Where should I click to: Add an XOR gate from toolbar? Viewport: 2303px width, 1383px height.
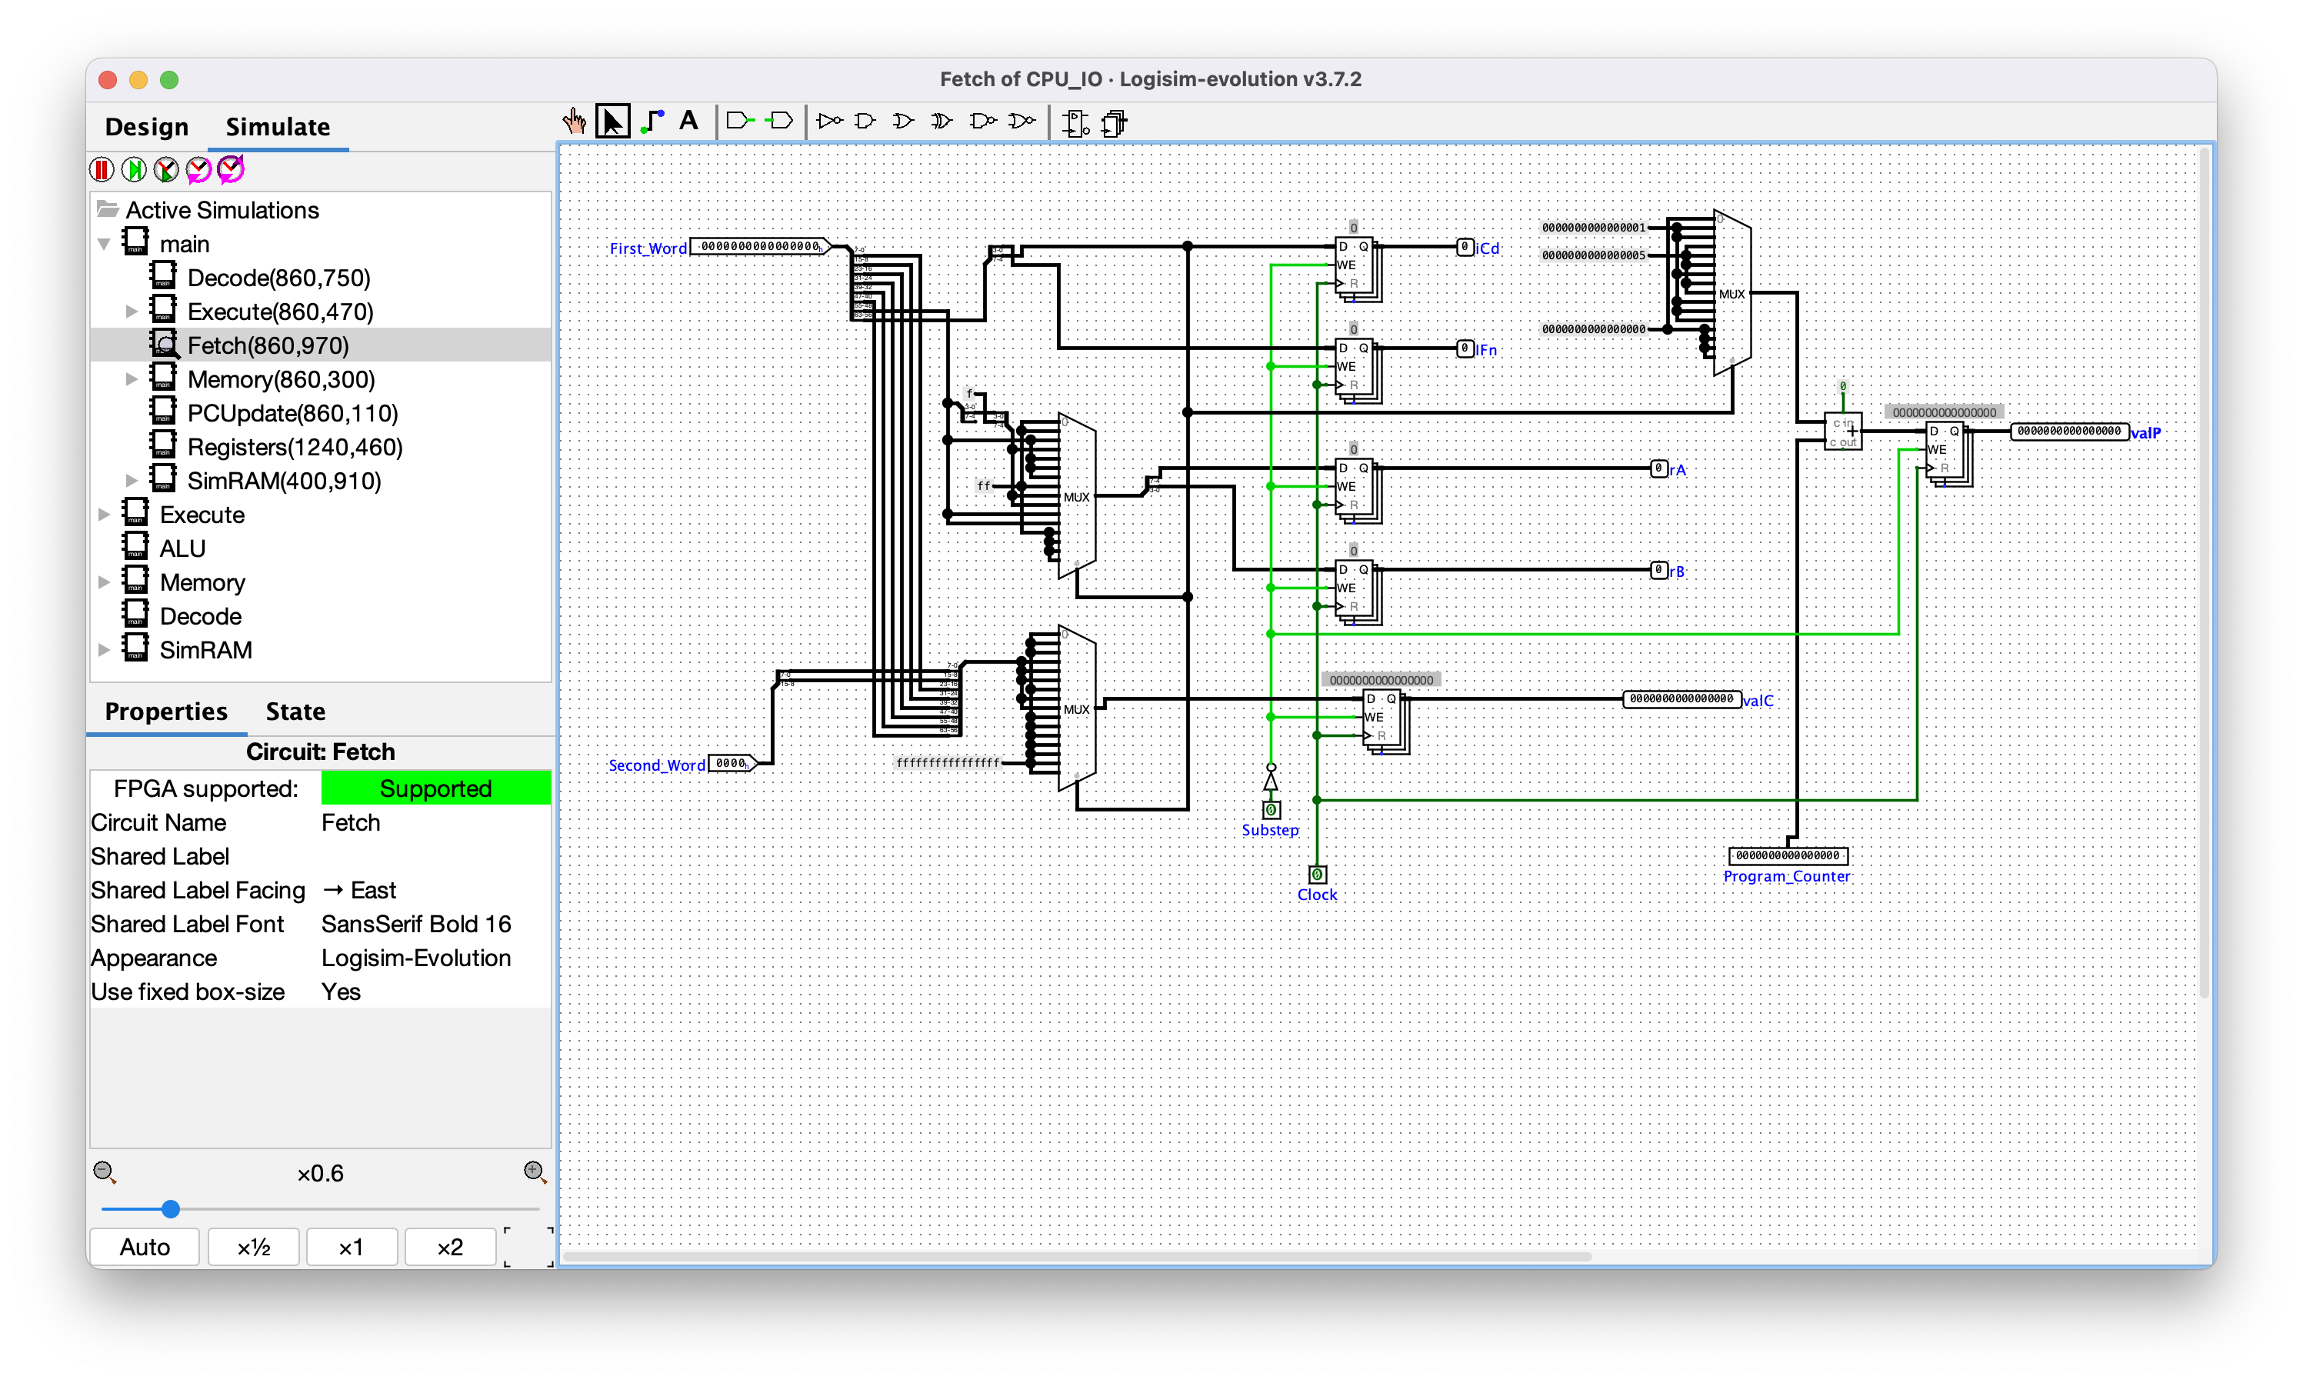(x=942, y=122)
